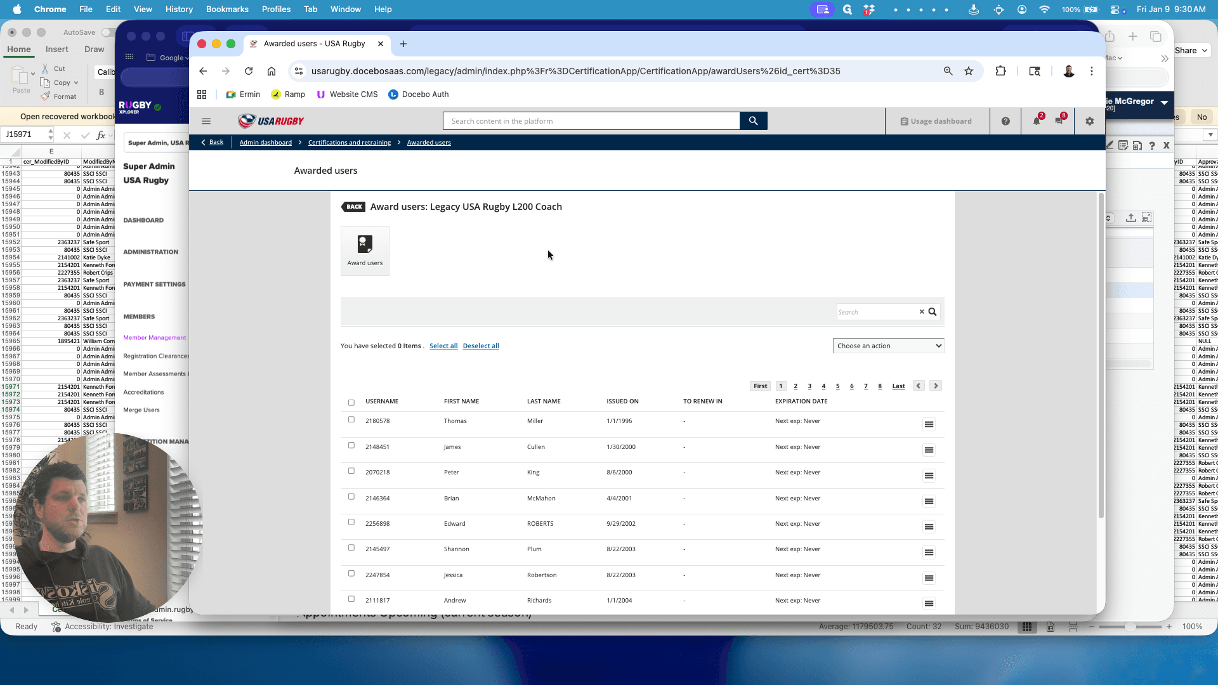
Task: Click the Award users icon tile
Action: click(x=365, y=251)
